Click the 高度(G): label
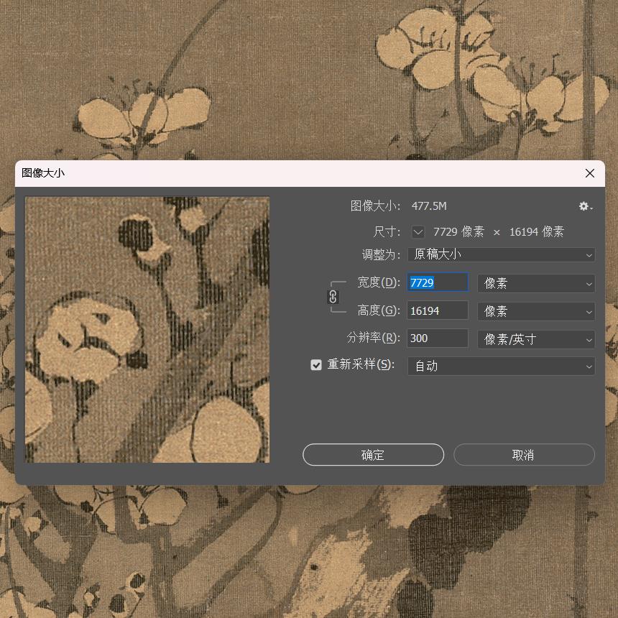Viewport: 618px width, 618px height. [379, 310]
